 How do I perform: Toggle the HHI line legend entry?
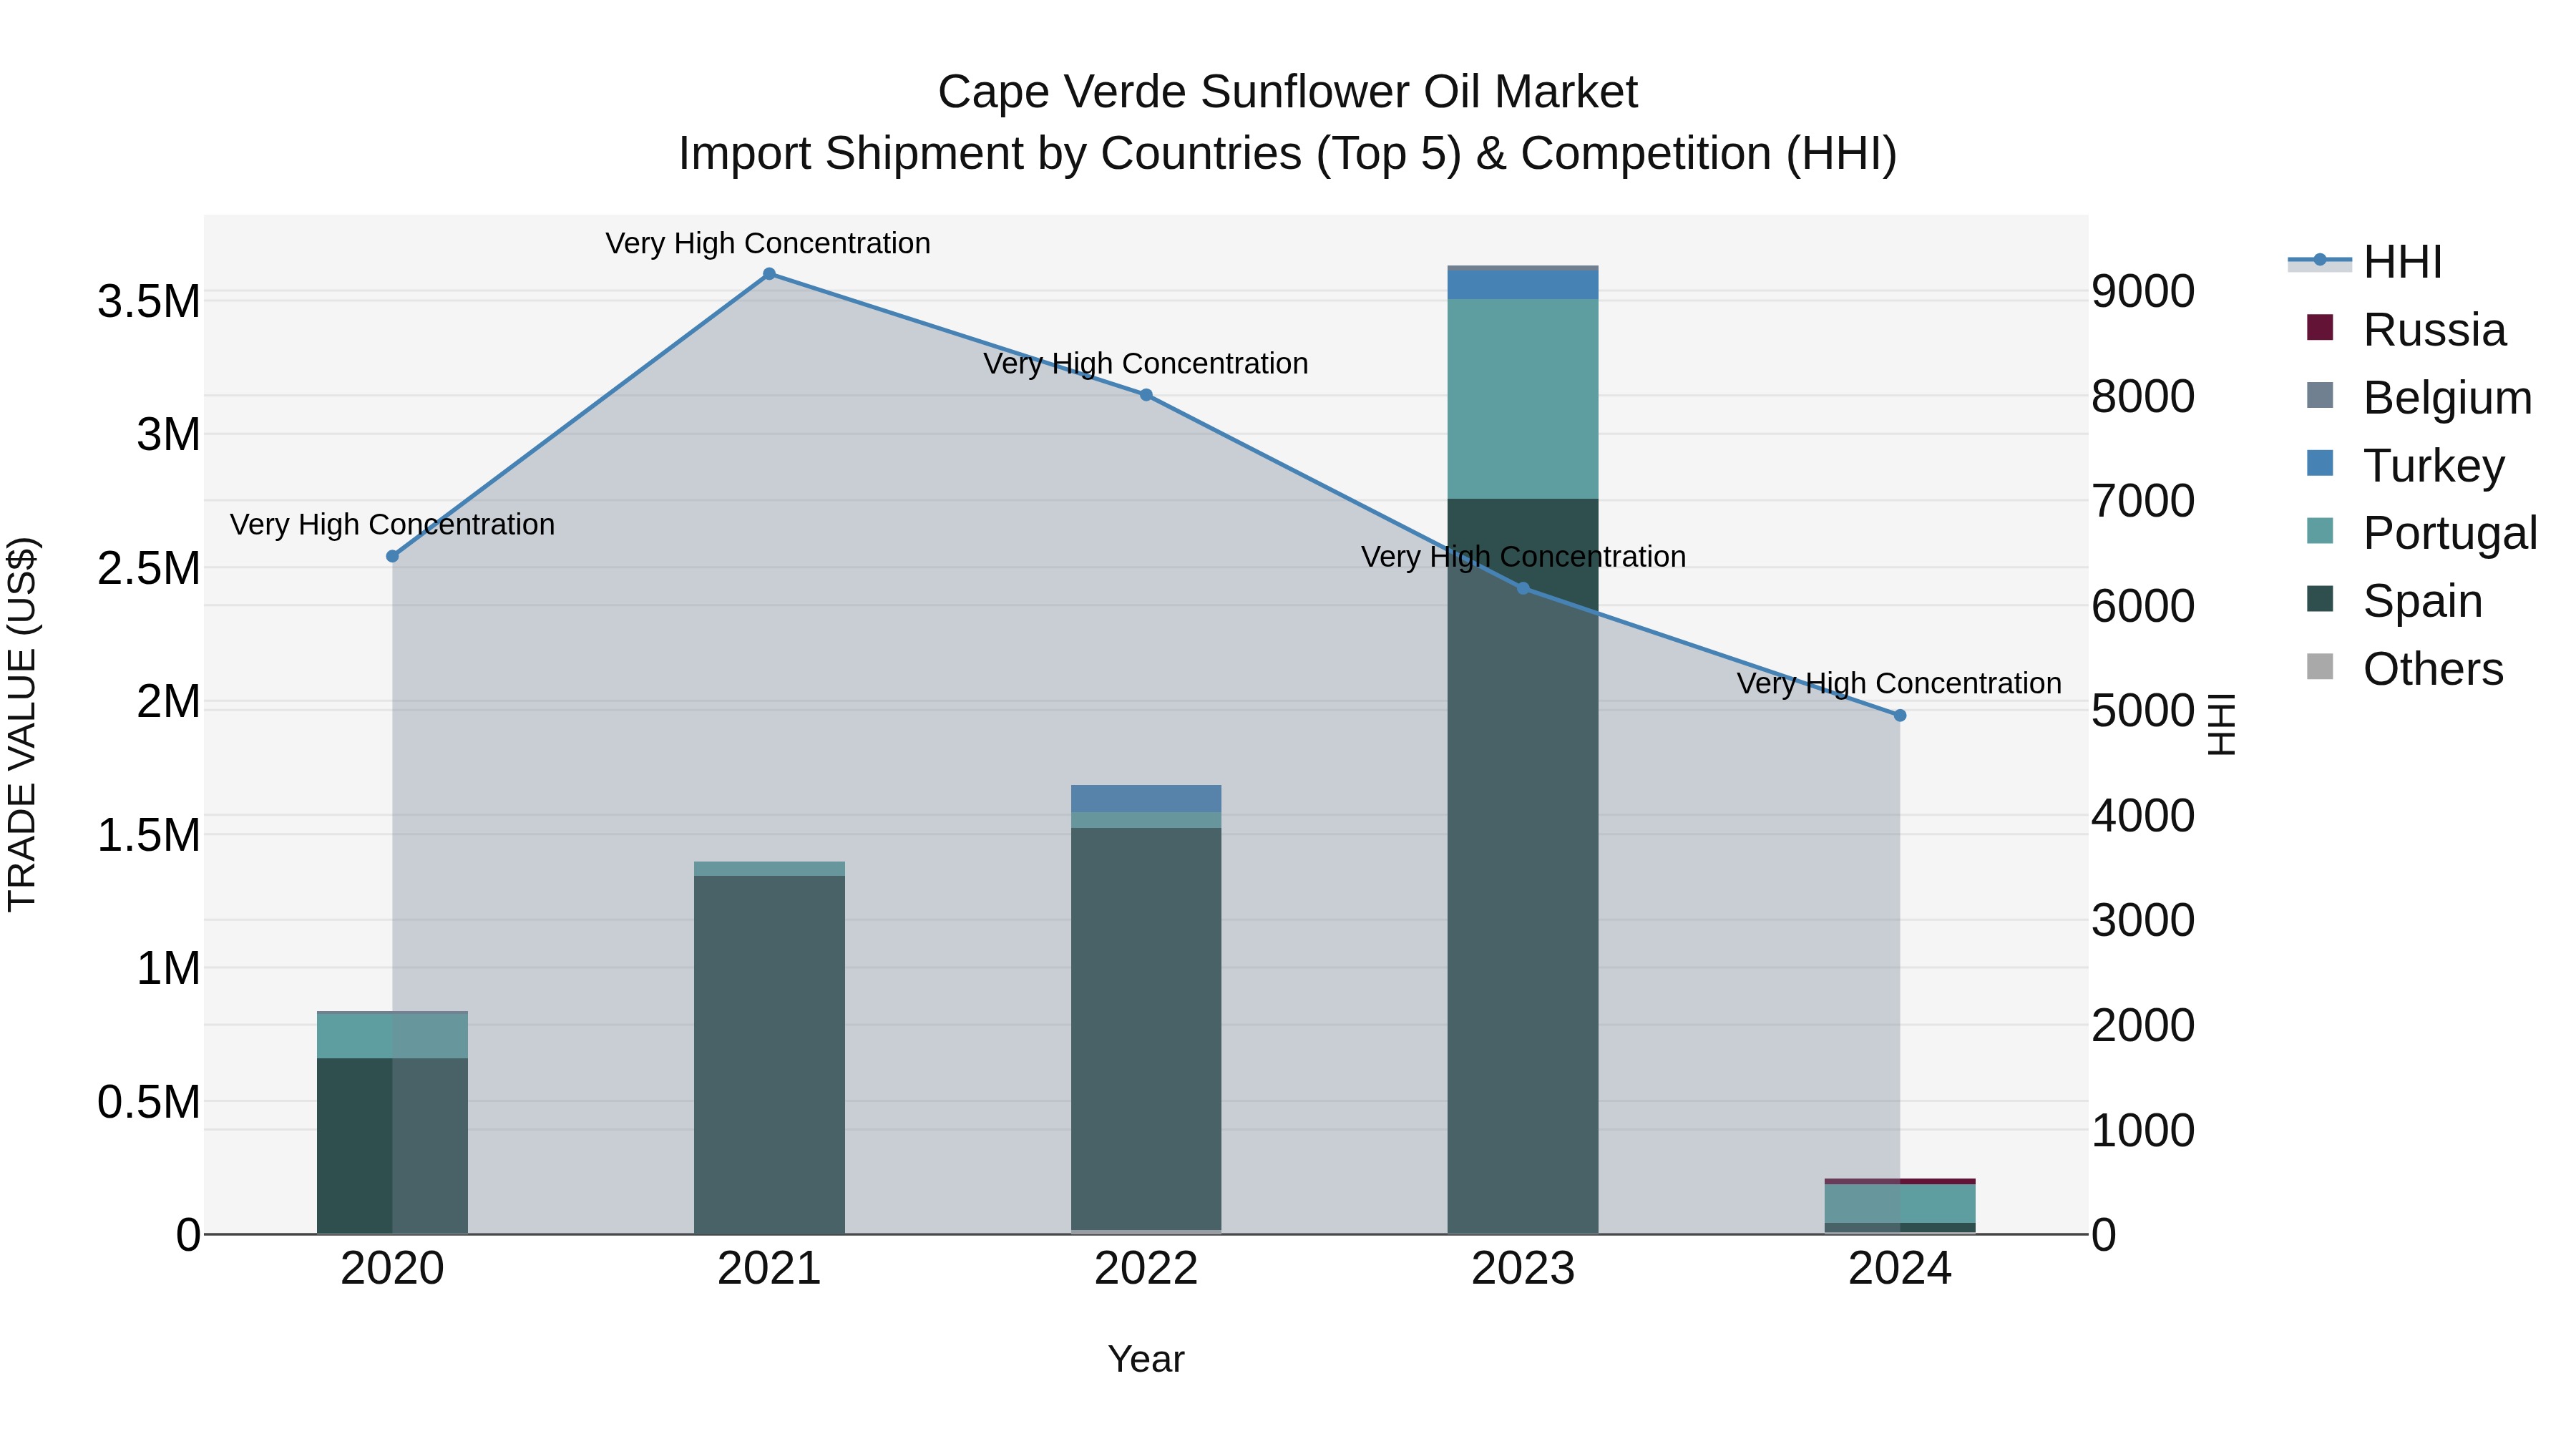2365,262
